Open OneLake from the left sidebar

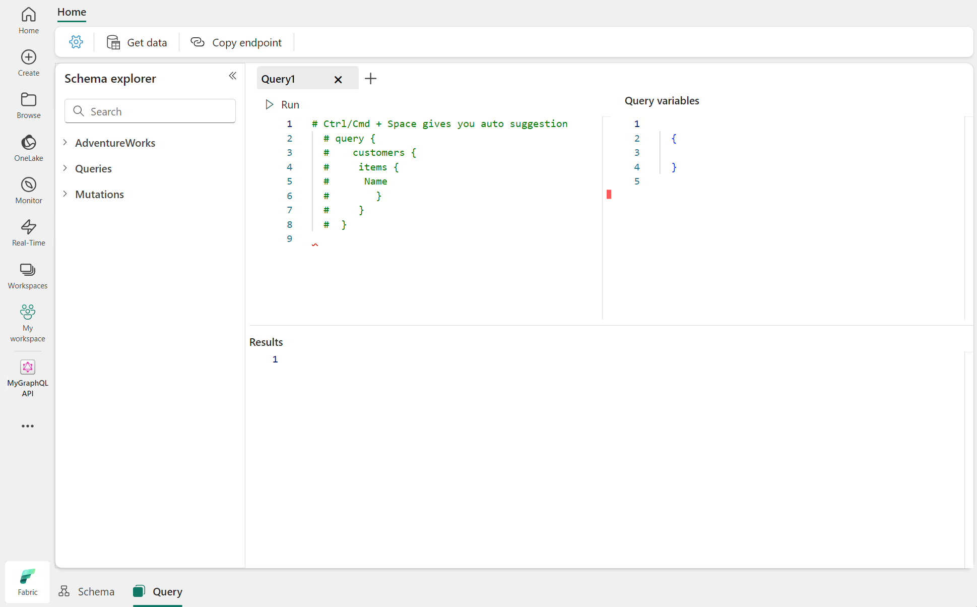pos(28,148)
